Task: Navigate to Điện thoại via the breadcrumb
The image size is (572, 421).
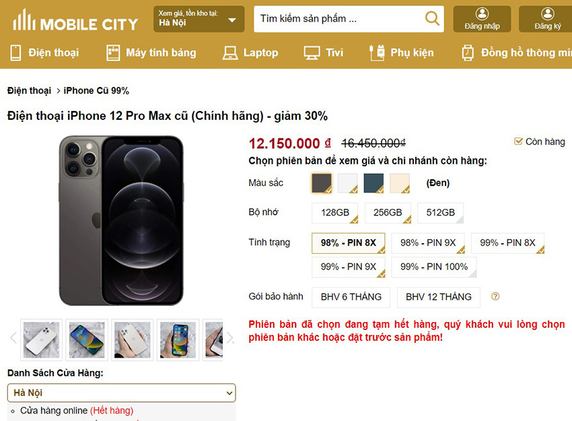Action: pyautogui.click(x=28, y=90)
